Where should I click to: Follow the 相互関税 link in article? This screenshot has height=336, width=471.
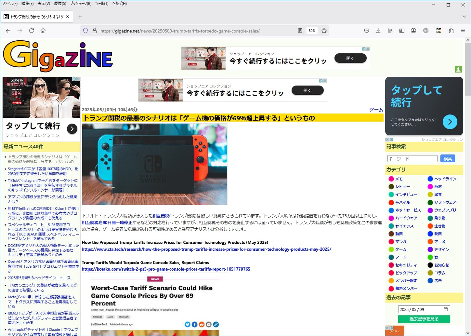161,216
